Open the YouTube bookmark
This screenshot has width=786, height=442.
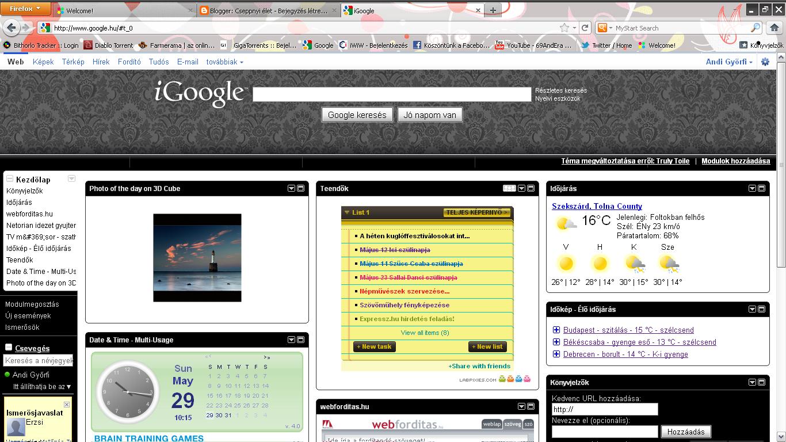tap(533, 45)
